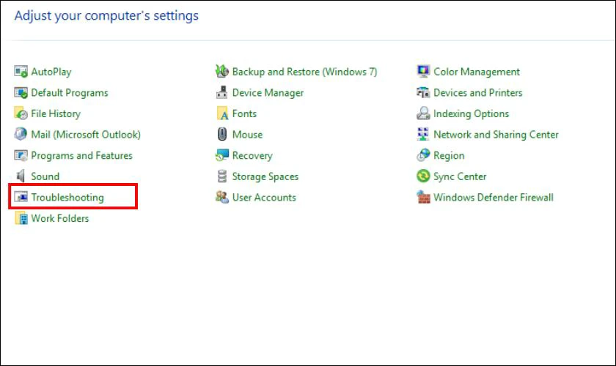Launch the Device Manager link
This screenshot has height=366, width=616.
(x=268, y=93)
